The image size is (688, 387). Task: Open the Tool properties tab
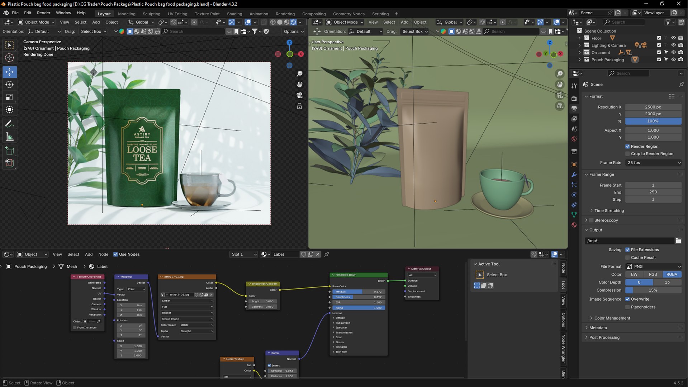coord(574,86)
